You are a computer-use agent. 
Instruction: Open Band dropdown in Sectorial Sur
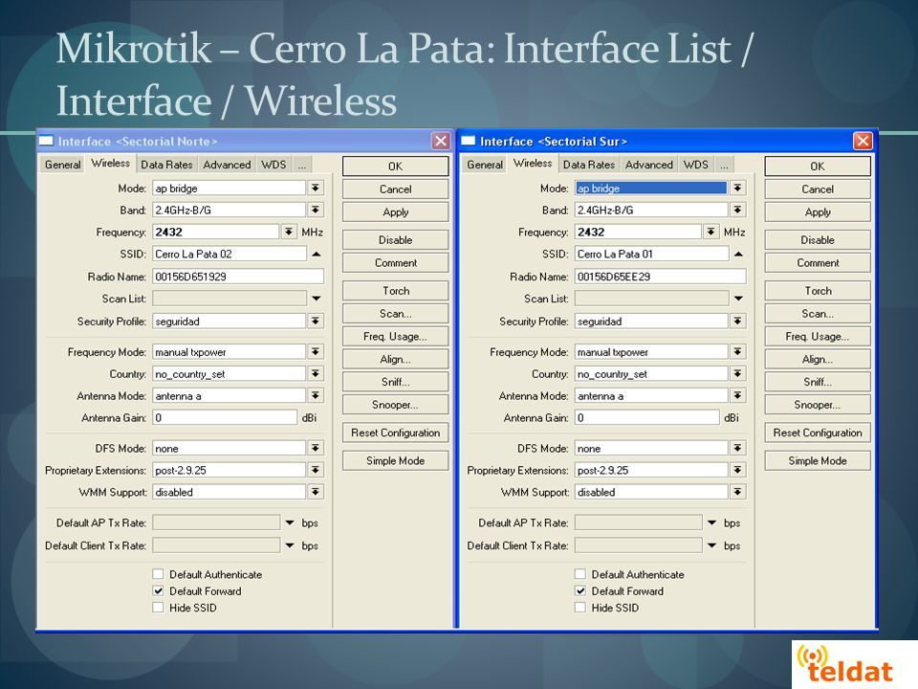click(x=737, y=210)
